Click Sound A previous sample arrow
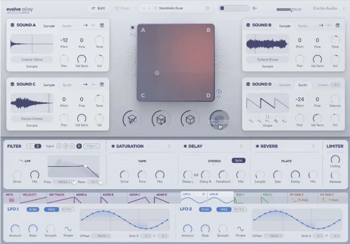The image size is (350, 244). [94, 25]
